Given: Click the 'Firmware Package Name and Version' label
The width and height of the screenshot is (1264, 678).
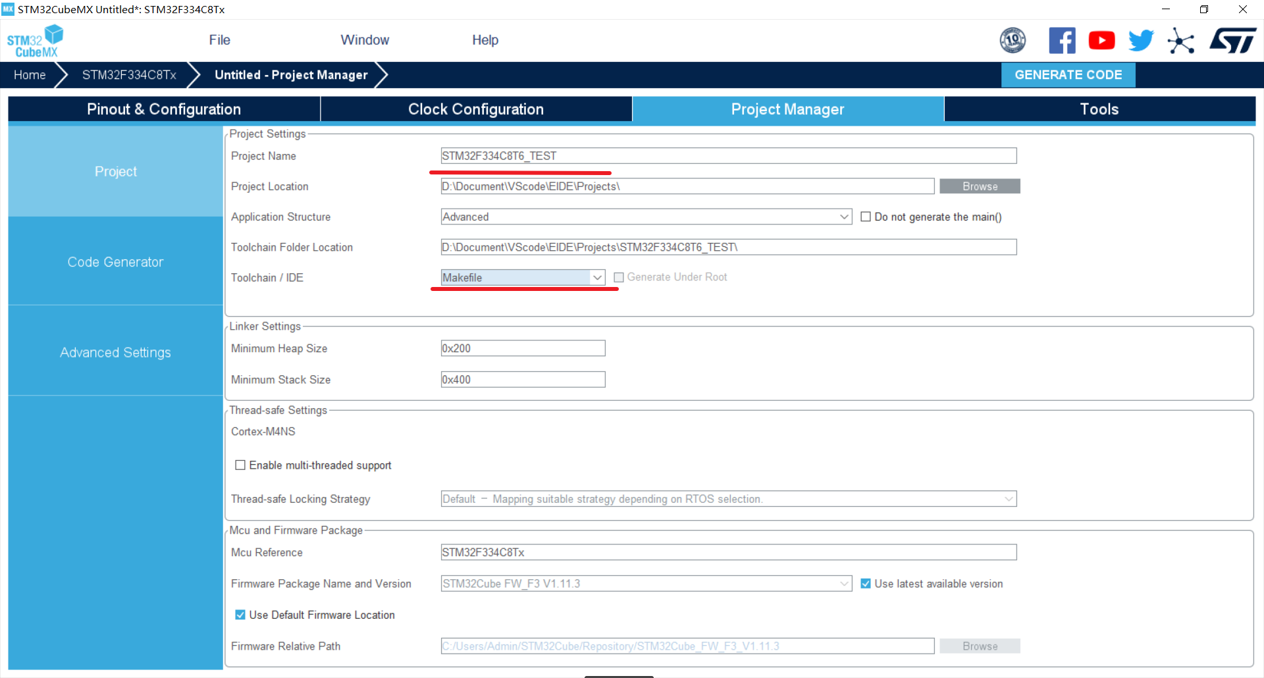Looking at the screenshot, I should 321,583.
